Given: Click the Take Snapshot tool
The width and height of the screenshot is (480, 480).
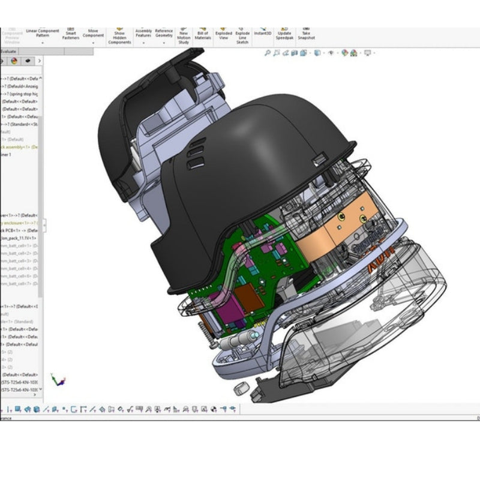Looking at the screenshot, I should pos(305,35).
